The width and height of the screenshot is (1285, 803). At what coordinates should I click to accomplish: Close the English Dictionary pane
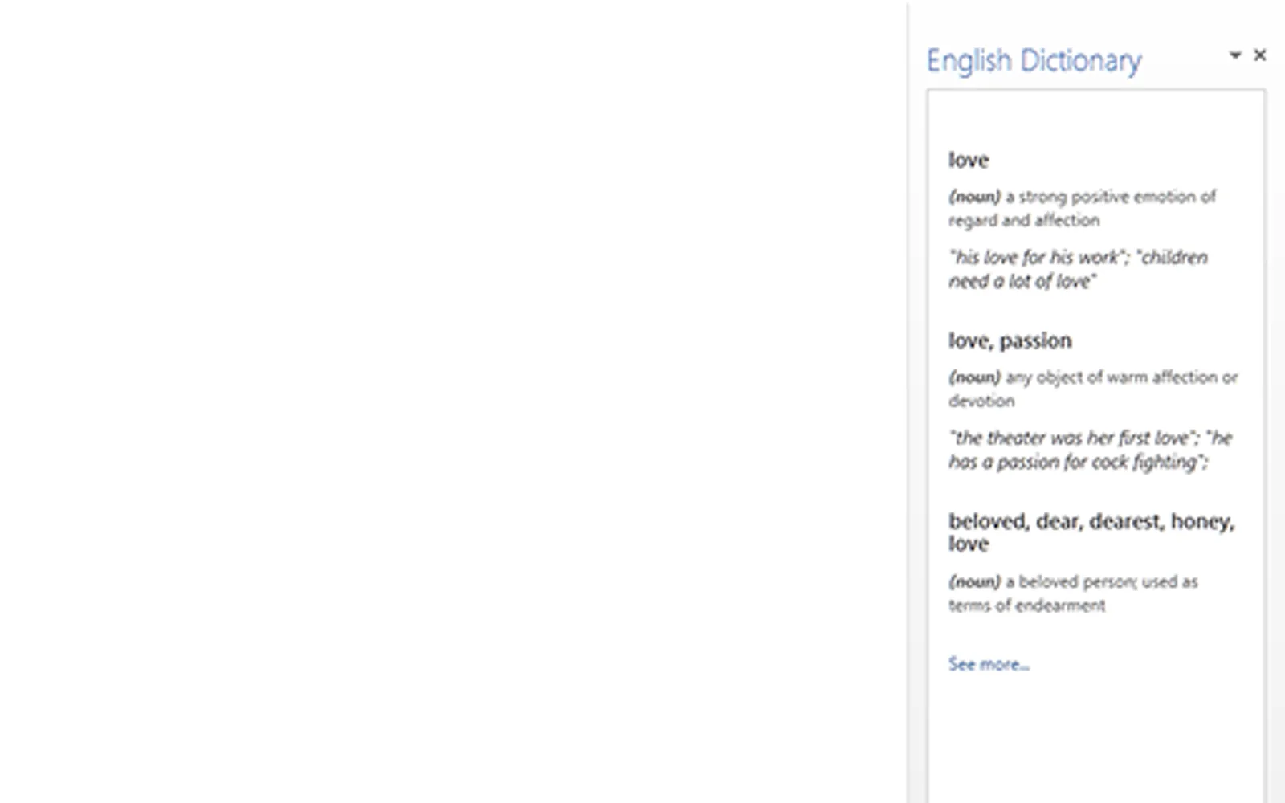[x=1259, y=55]
